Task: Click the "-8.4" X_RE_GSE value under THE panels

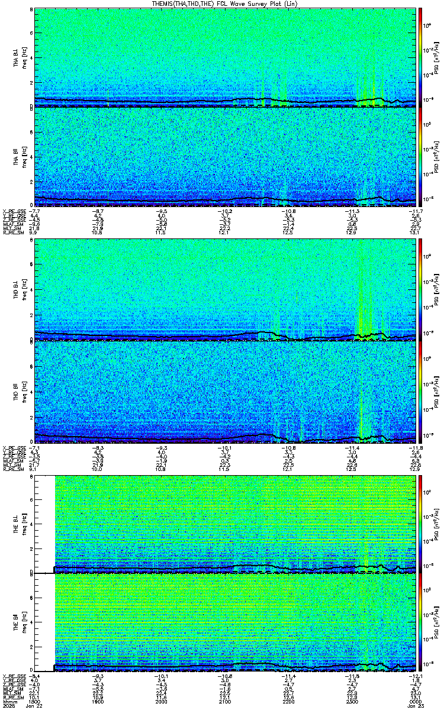Action: pos(35,675)
